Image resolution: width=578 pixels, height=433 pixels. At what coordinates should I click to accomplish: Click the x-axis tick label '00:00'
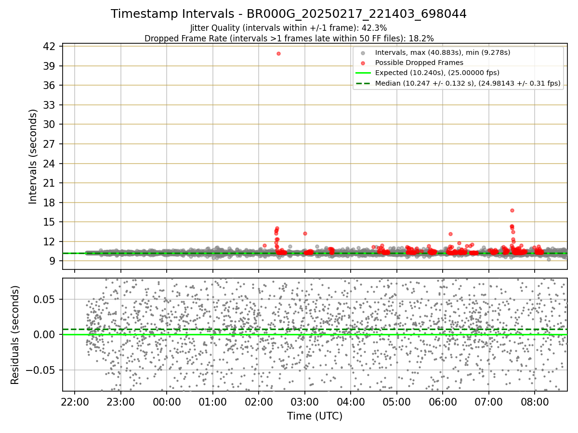tap(167, 401)
